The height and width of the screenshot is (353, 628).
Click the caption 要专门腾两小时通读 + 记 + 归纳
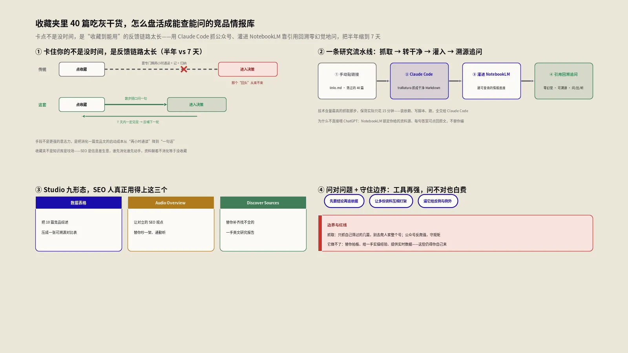(x=164, y=63)
